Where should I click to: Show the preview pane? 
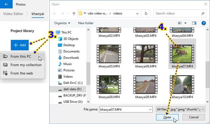[x=194, y=23]
